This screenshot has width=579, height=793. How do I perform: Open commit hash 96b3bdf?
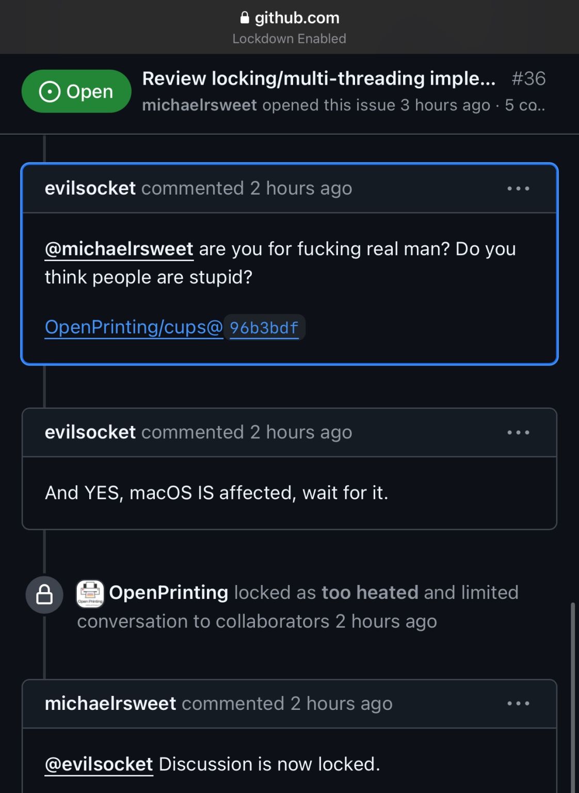[x=264, y=328]
